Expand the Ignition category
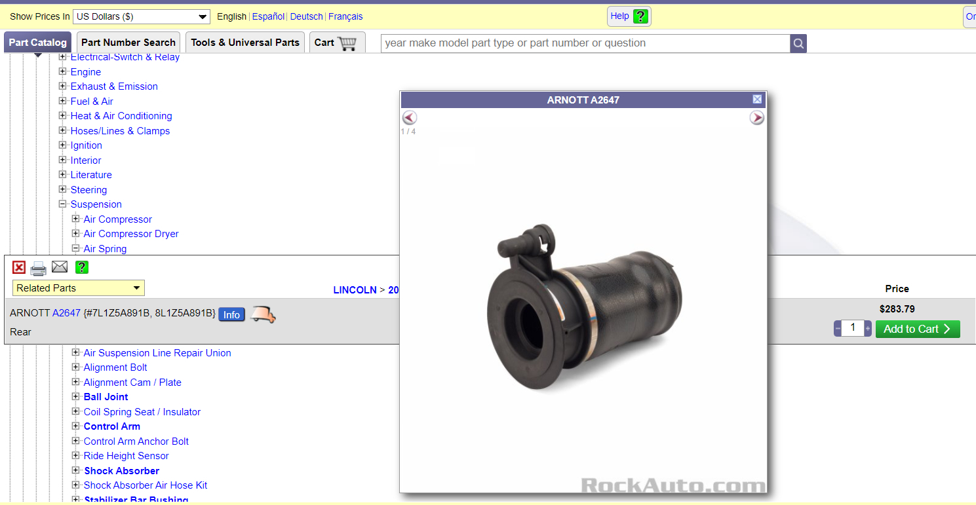Image resolution: width=976 pixels, height=505 pixels. tap(63, 145)
